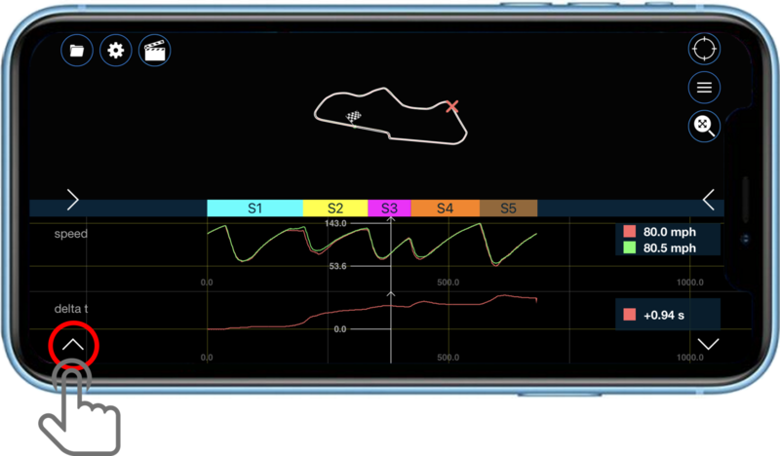Open the folder file browser icon
The image size is (780, 456).
point(77,51)
